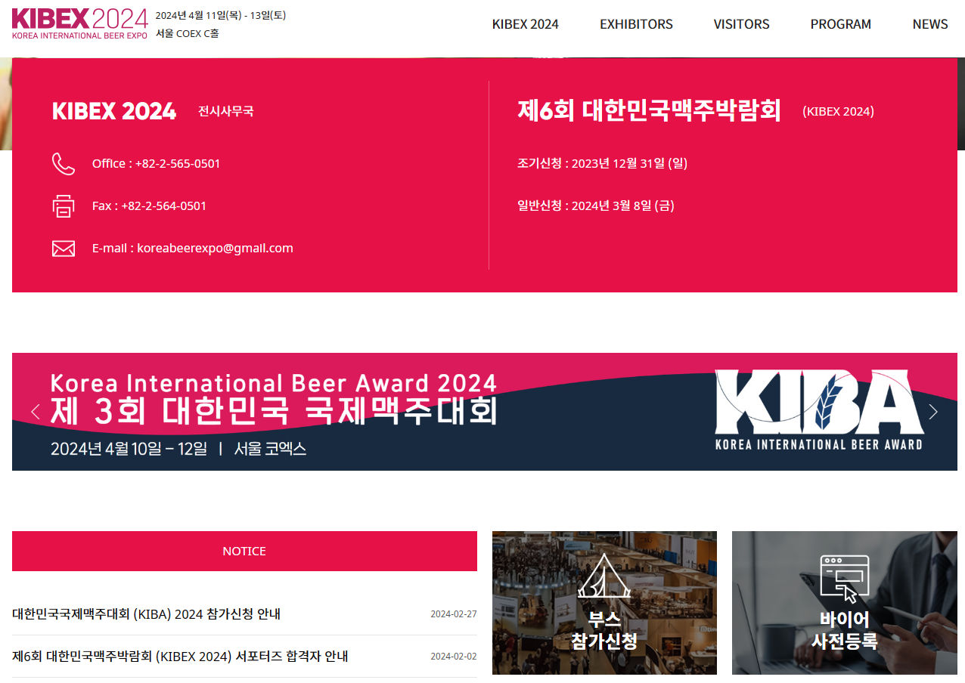Open the 서포터즈 합격자 안내 notice
Screen dimensions: 965x683
[180, 657]
